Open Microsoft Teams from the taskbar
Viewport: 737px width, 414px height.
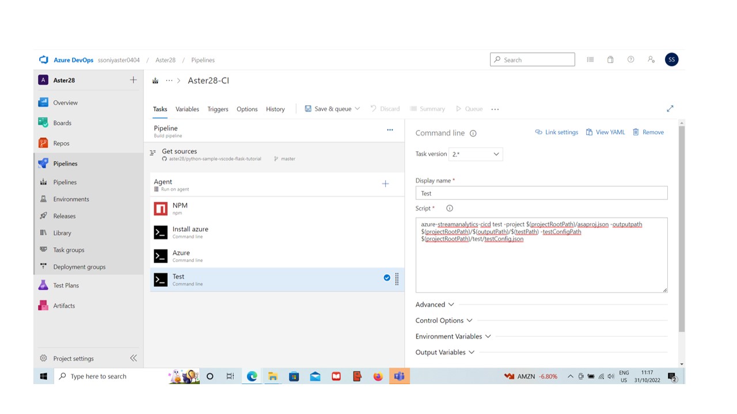tap(399, 376)
